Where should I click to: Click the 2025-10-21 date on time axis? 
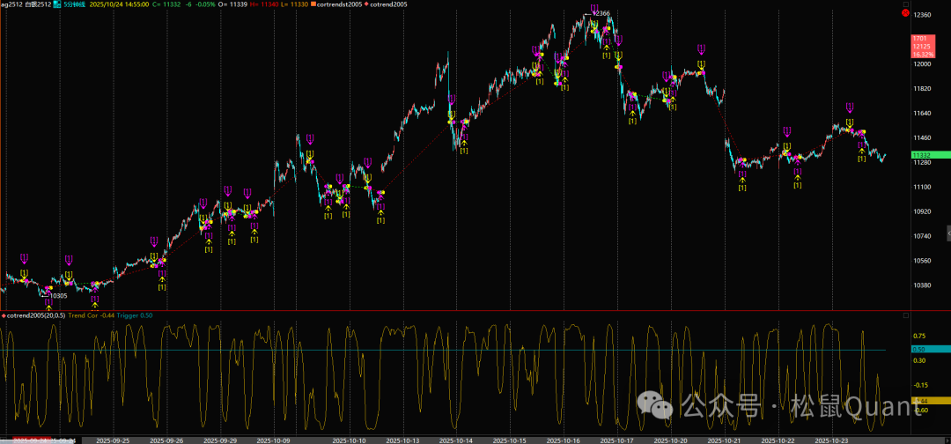(725, 440)
